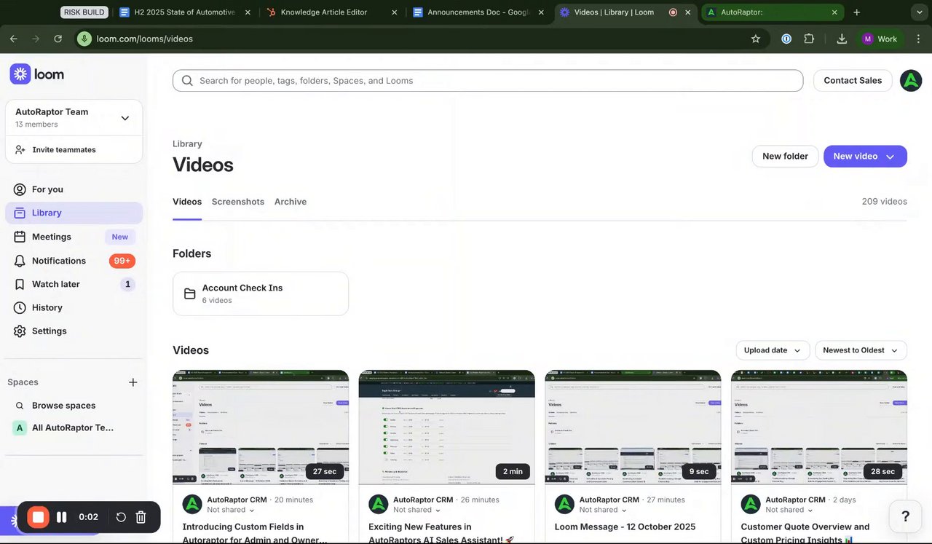Switch to the Archive tab
The width and height of the screenshot is (932, 544).
click(291, 202)
